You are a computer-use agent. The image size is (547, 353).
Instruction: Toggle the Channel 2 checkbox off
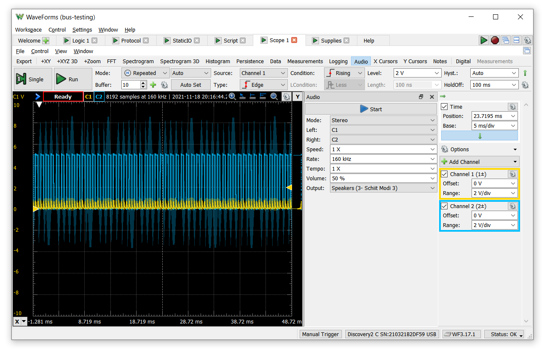pos(444,206)
